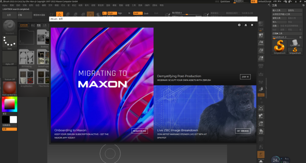Screen dimensions: 306x163
Task: Pick a color in the color picker square
Action: (x=9, y=105)
